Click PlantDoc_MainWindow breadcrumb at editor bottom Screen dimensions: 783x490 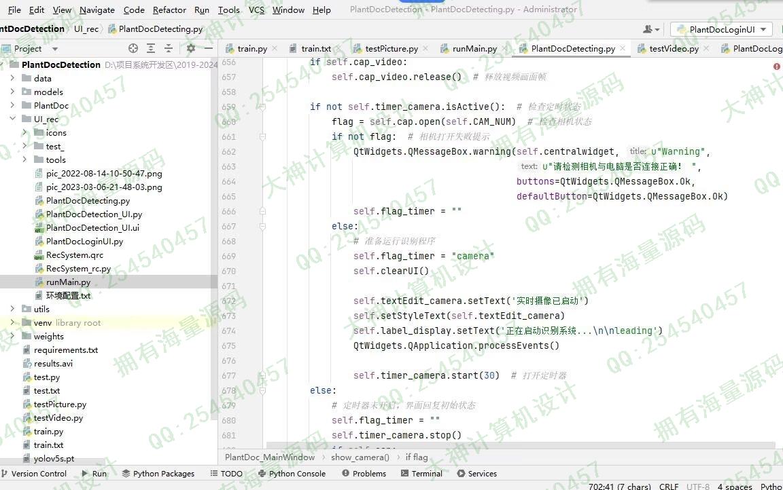(270, 457)
